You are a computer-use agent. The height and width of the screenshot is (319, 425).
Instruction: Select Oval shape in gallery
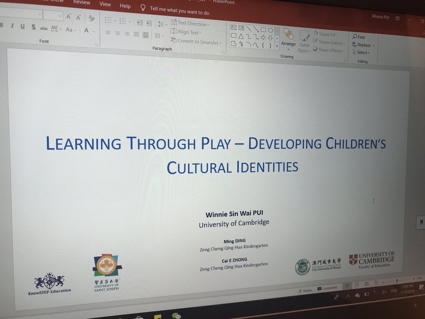point(271,30)
